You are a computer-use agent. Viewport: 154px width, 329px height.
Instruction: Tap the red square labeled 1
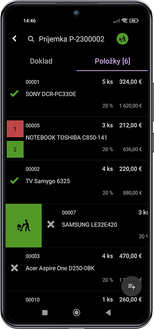(15, 129)
